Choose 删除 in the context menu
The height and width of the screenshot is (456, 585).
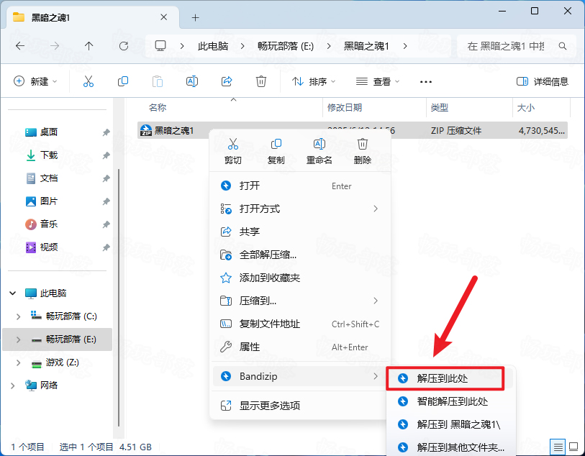[x=362, y=151]
